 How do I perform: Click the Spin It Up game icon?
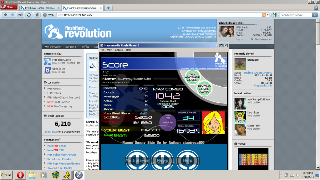coord(48,70)
